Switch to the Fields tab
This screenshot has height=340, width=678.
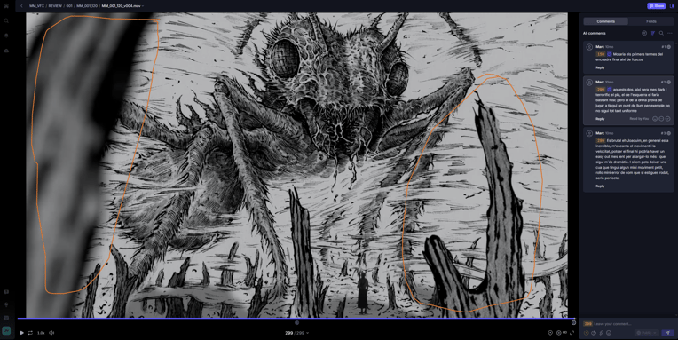(651, 21)
